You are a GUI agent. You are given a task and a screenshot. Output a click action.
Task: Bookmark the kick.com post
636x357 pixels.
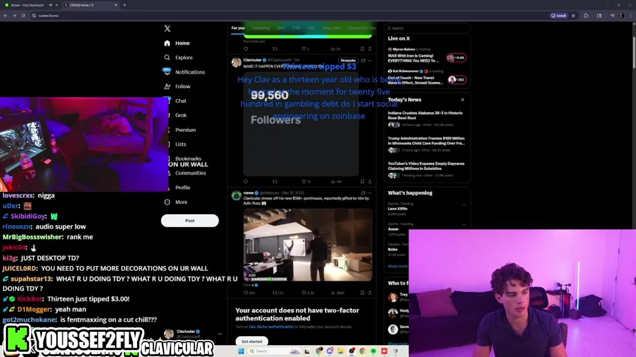pyautogui.click(x=362, y=49)
